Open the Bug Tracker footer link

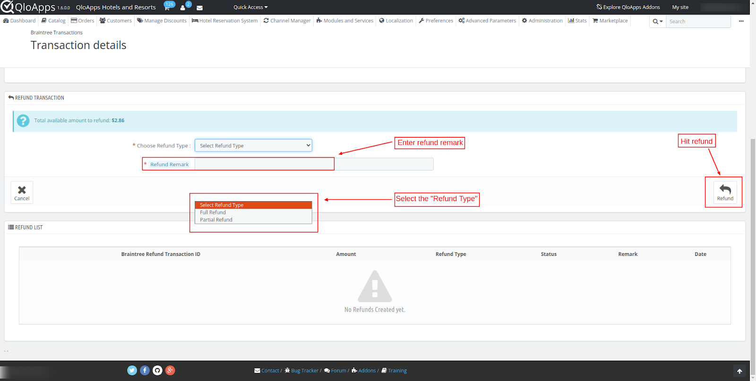(301, 371)
